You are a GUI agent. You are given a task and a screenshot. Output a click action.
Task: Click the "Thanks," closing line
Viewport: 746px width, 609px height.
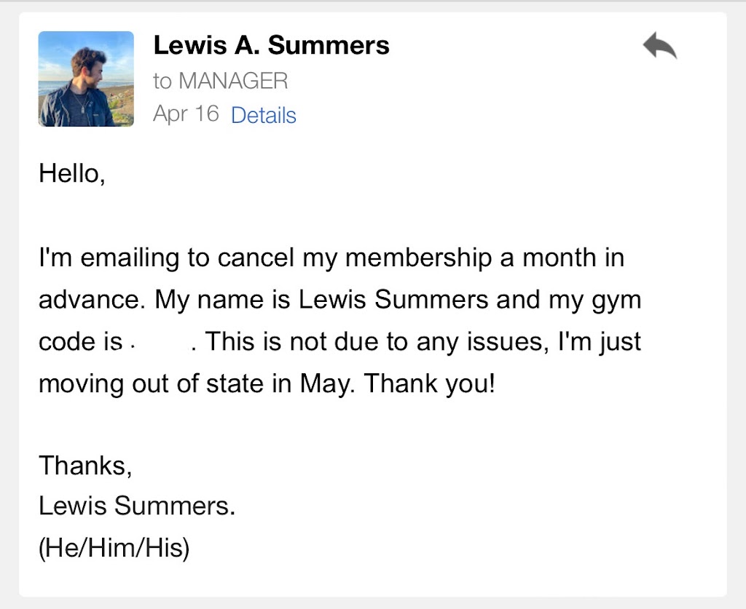pos(85,465)
